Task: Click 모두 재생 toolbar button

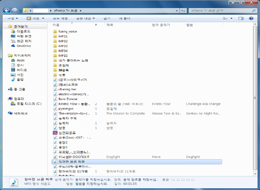Action: click(x=60, y=18)
